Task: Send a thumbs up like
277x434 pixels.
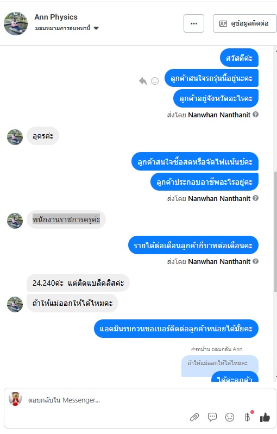Action: click(265, 417)
